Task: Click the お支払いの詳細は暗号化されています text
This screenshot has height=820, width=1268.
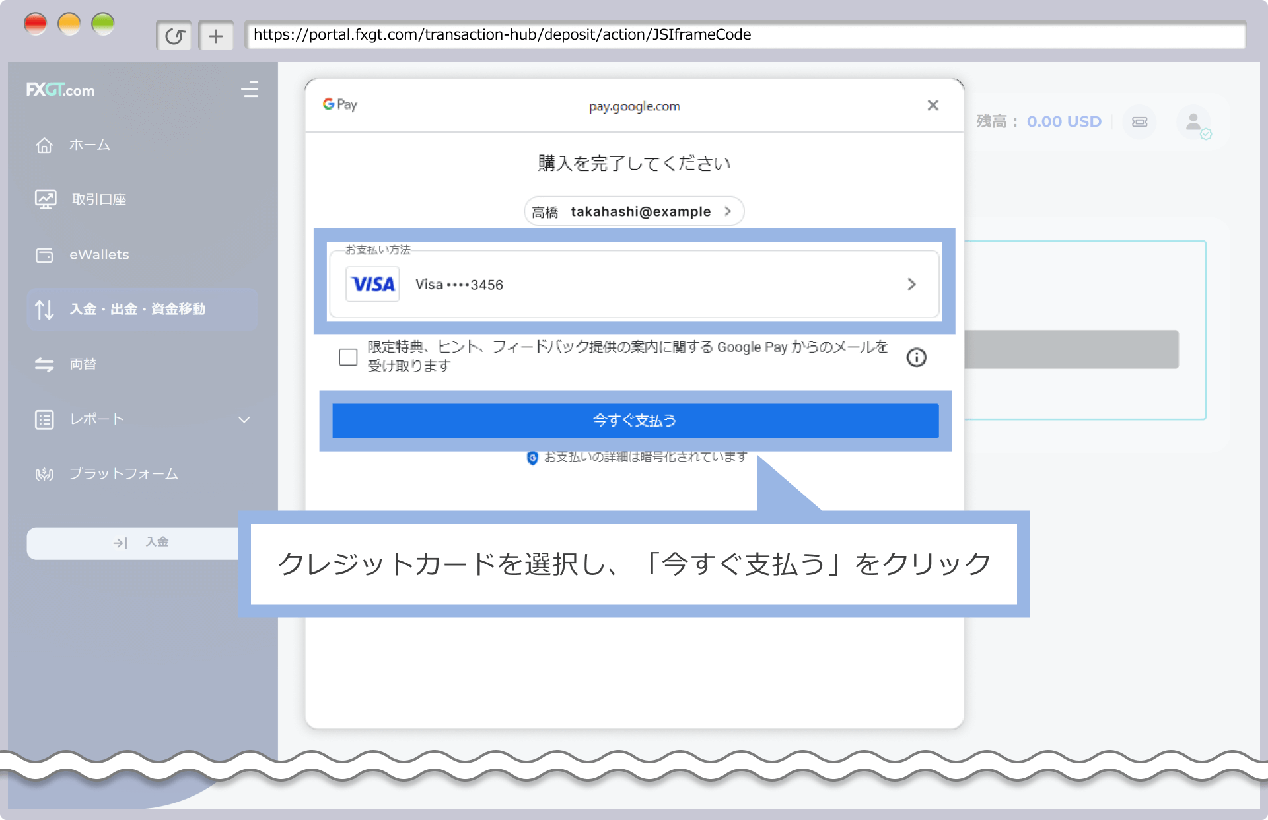Action: click(x=645, y=457)
